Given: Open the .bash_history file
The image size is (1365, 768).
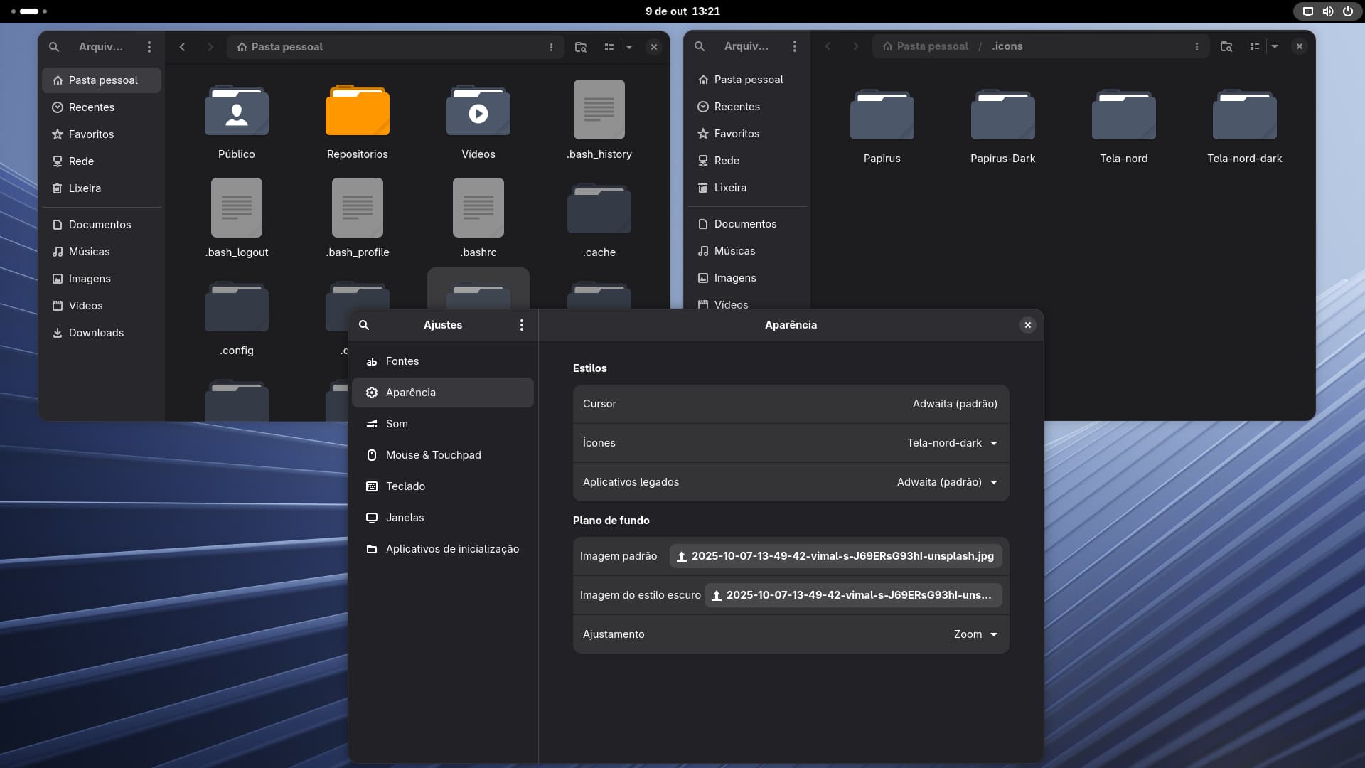Looking at the screenshot, I should (x=599, y=110).
